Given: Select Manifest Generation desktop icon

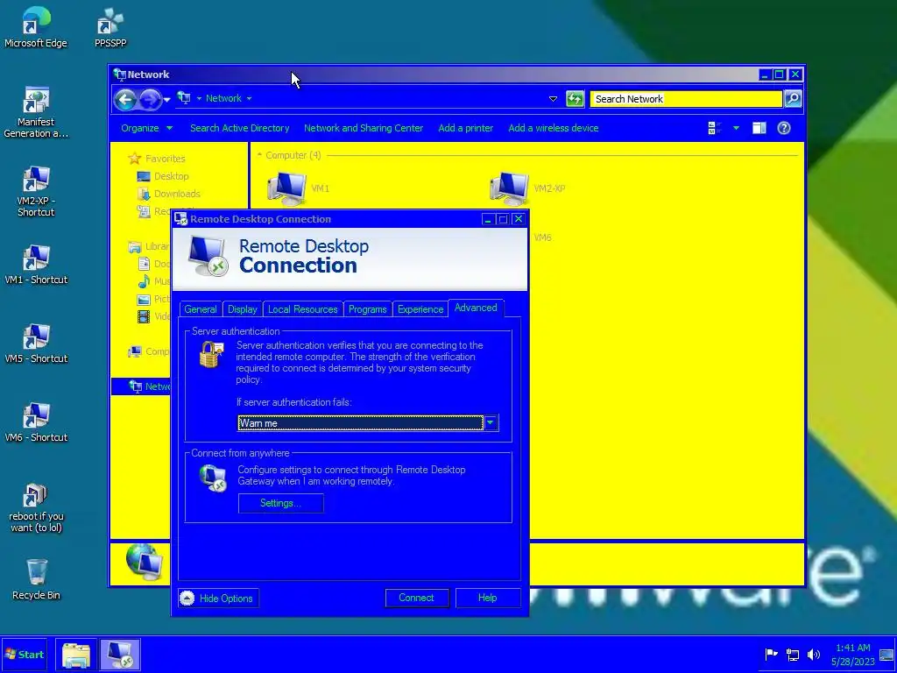Looking at the screenshot, I should coord(35,112).
